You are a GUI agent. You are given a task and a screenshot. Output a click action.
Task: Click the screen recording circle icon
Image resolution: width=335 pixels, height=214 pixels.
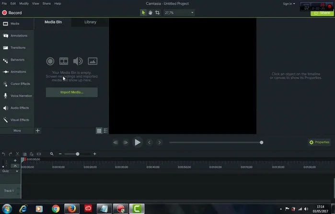click(x=50, y=61)
